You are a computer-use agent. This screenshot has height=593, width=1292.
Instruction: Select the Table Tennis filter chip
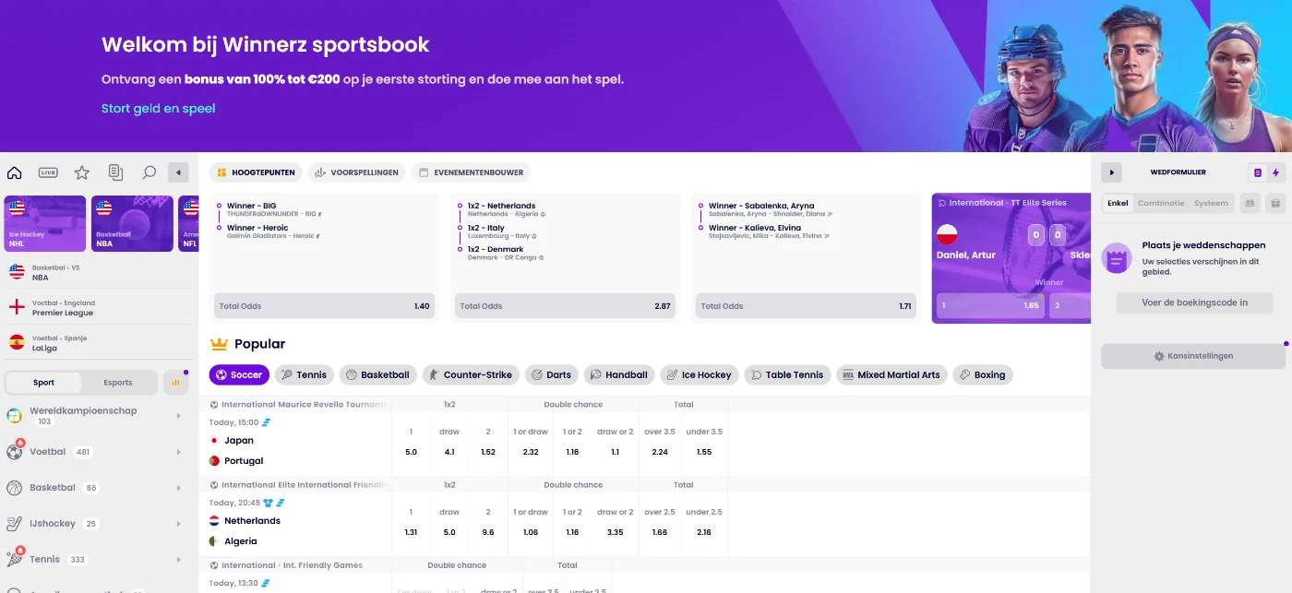[x=787, y=374]
